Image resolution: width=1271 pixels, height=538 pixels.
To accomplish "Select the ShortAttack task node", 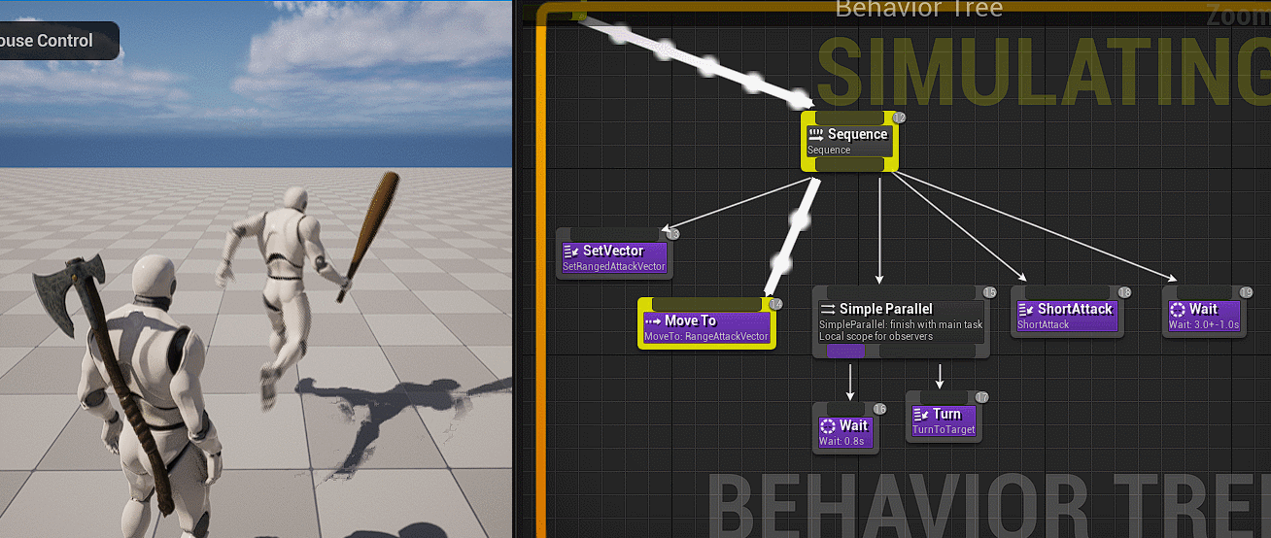I will [x=1067, y=312].
